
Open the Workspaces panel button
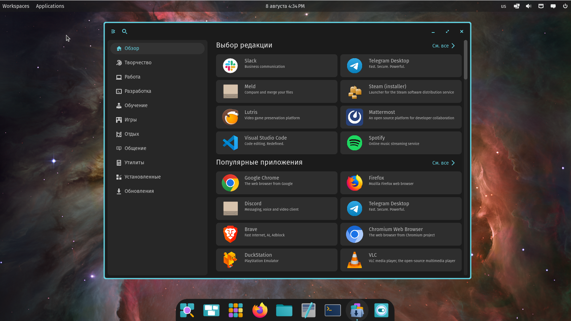tap(16, 6)
